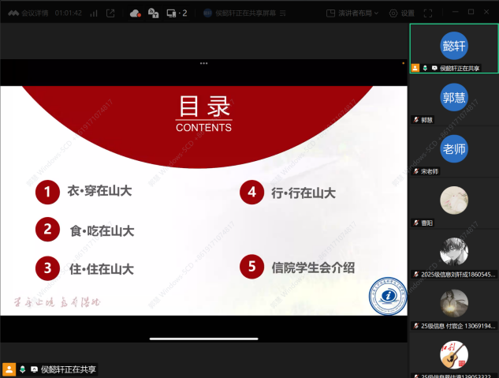The width and height of the screenshot is (499, 378).
Task: Select 老师 avatar tile
Action: [x=454, y=148]
